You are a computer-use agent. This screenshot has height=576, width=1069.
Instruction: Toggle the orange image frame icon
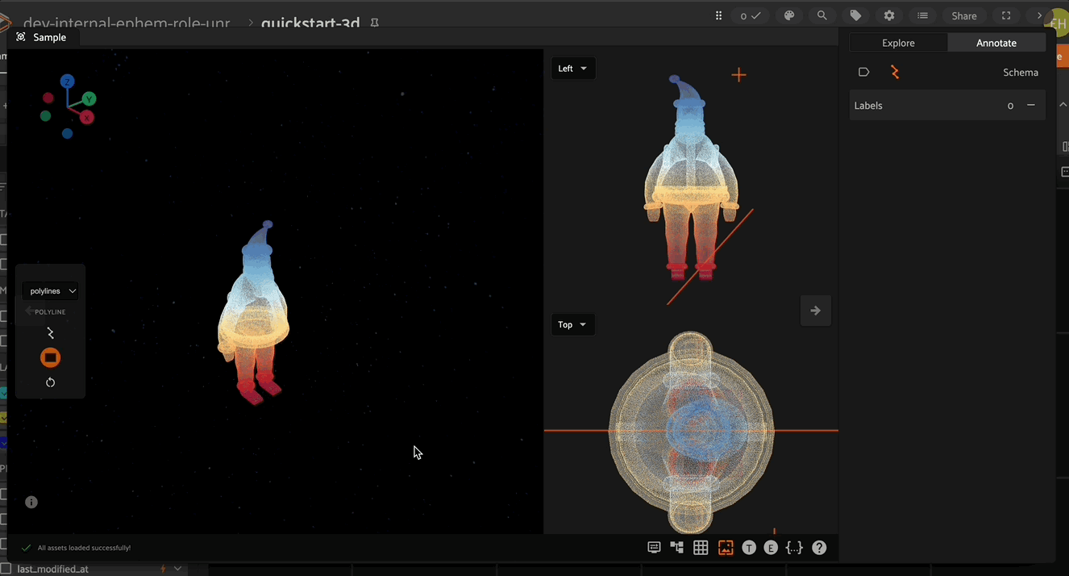726,548
